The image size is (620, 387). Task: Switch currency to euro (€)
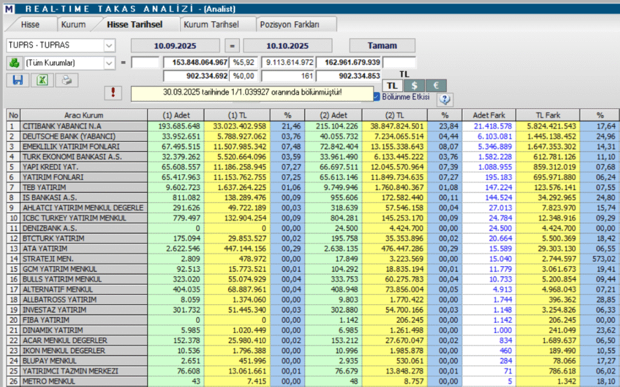tap(436, 86)
